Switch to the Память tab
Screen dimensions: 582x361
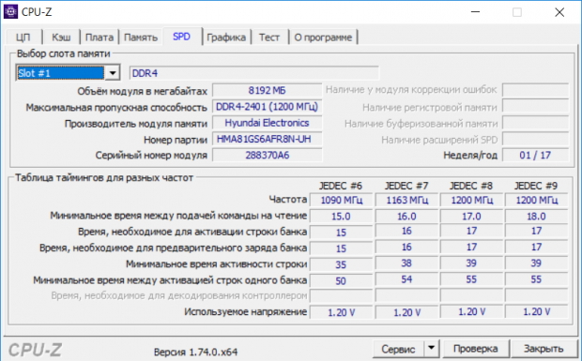click(141, 38)
